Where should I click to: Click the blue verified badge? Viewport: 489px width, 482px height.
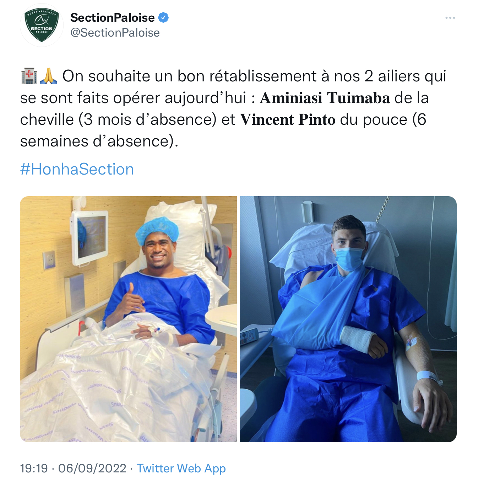(x=163, y=17)
